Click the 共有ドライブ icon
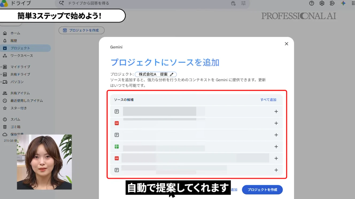Image resolution: width=355 pixels, height=199 pixels. pyautogui.click(x=5, y=74)
